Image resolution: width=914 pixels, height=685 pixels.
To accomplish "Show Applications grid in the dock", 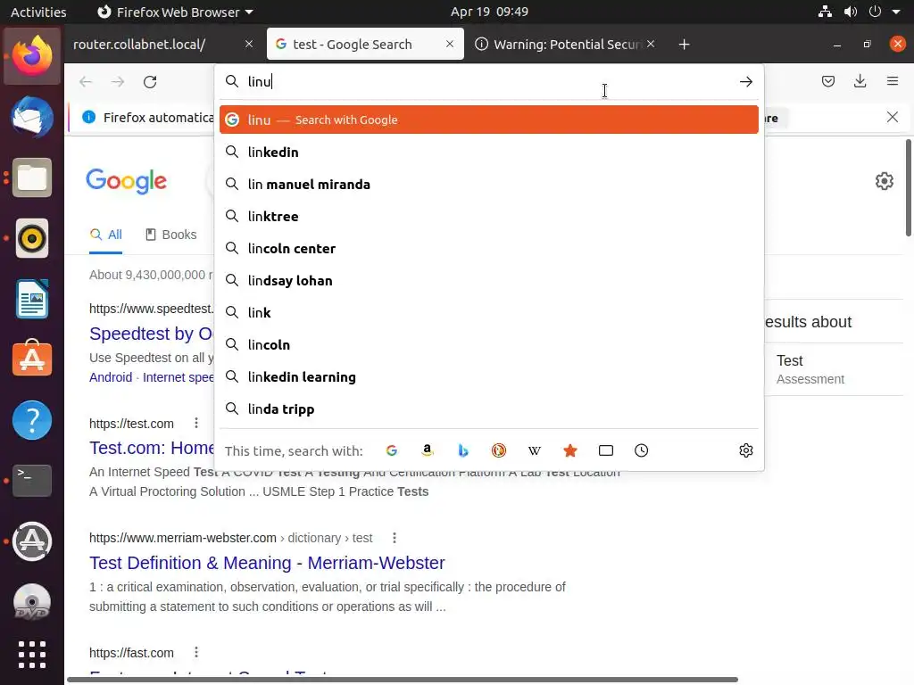I will point(32,655).
